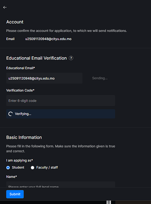Click the loading spinner icon beside Verifying
The height and width of the screenshot is (204, 151).
pyautogui.click(x=11, y=114)
